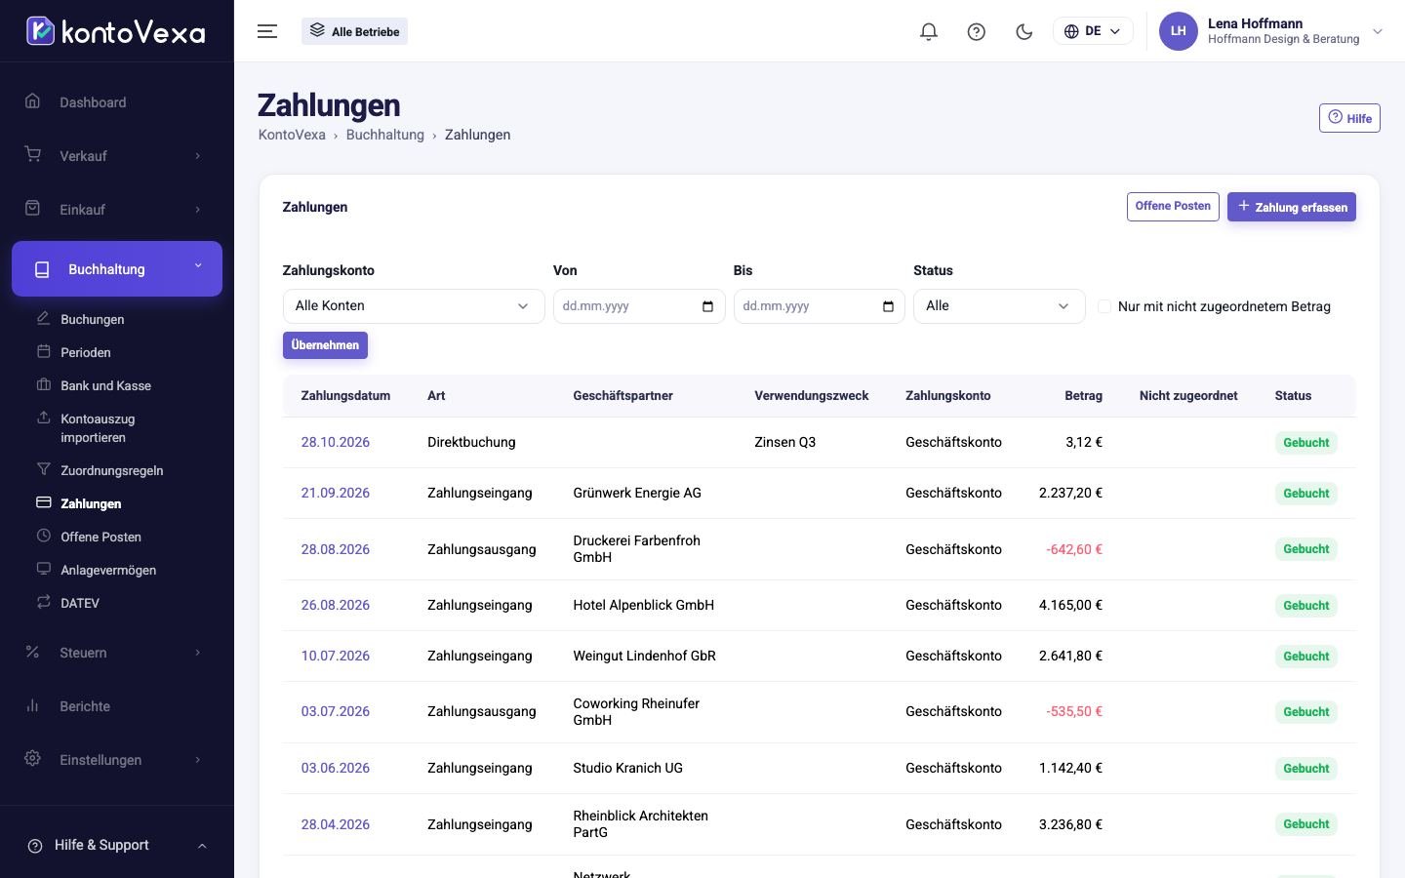Apply filters with Übernehmen button
The height and width of the screenshot is (878, 1405).
pyautogui.click(x=325, y=345)
